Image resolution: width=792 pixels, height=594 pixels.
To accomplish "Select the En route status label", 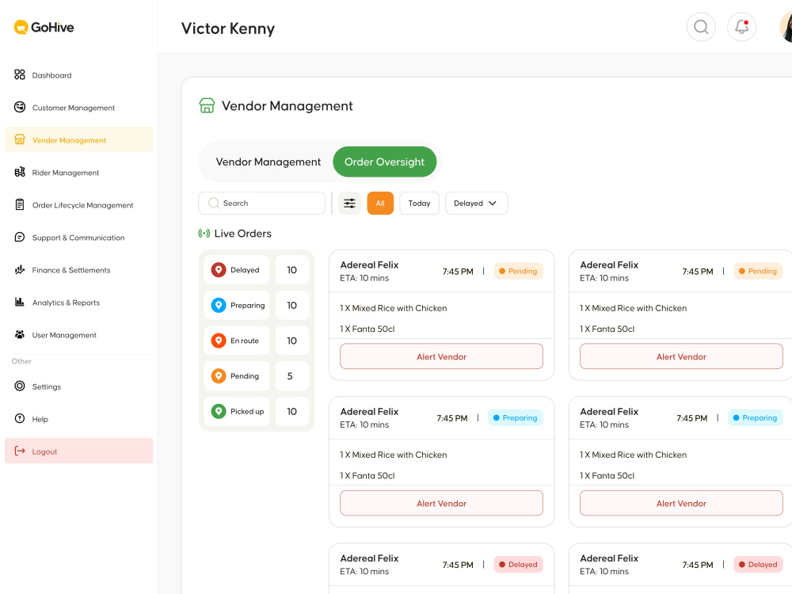I will pos(245,341).
